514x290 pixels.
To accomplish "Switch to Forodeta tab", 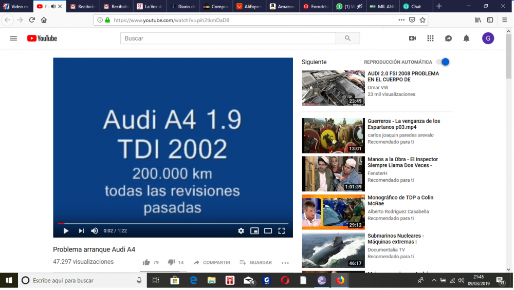I will pos(316,7).
